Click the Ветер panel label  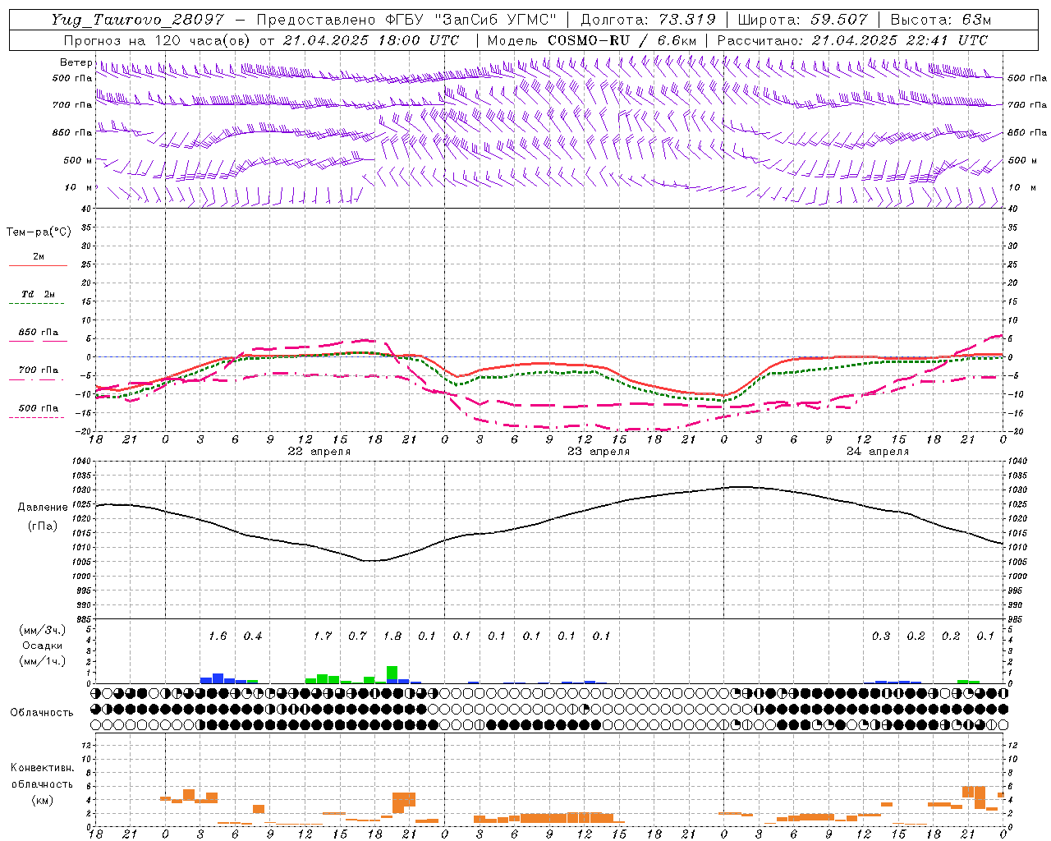tap(76, 62)
